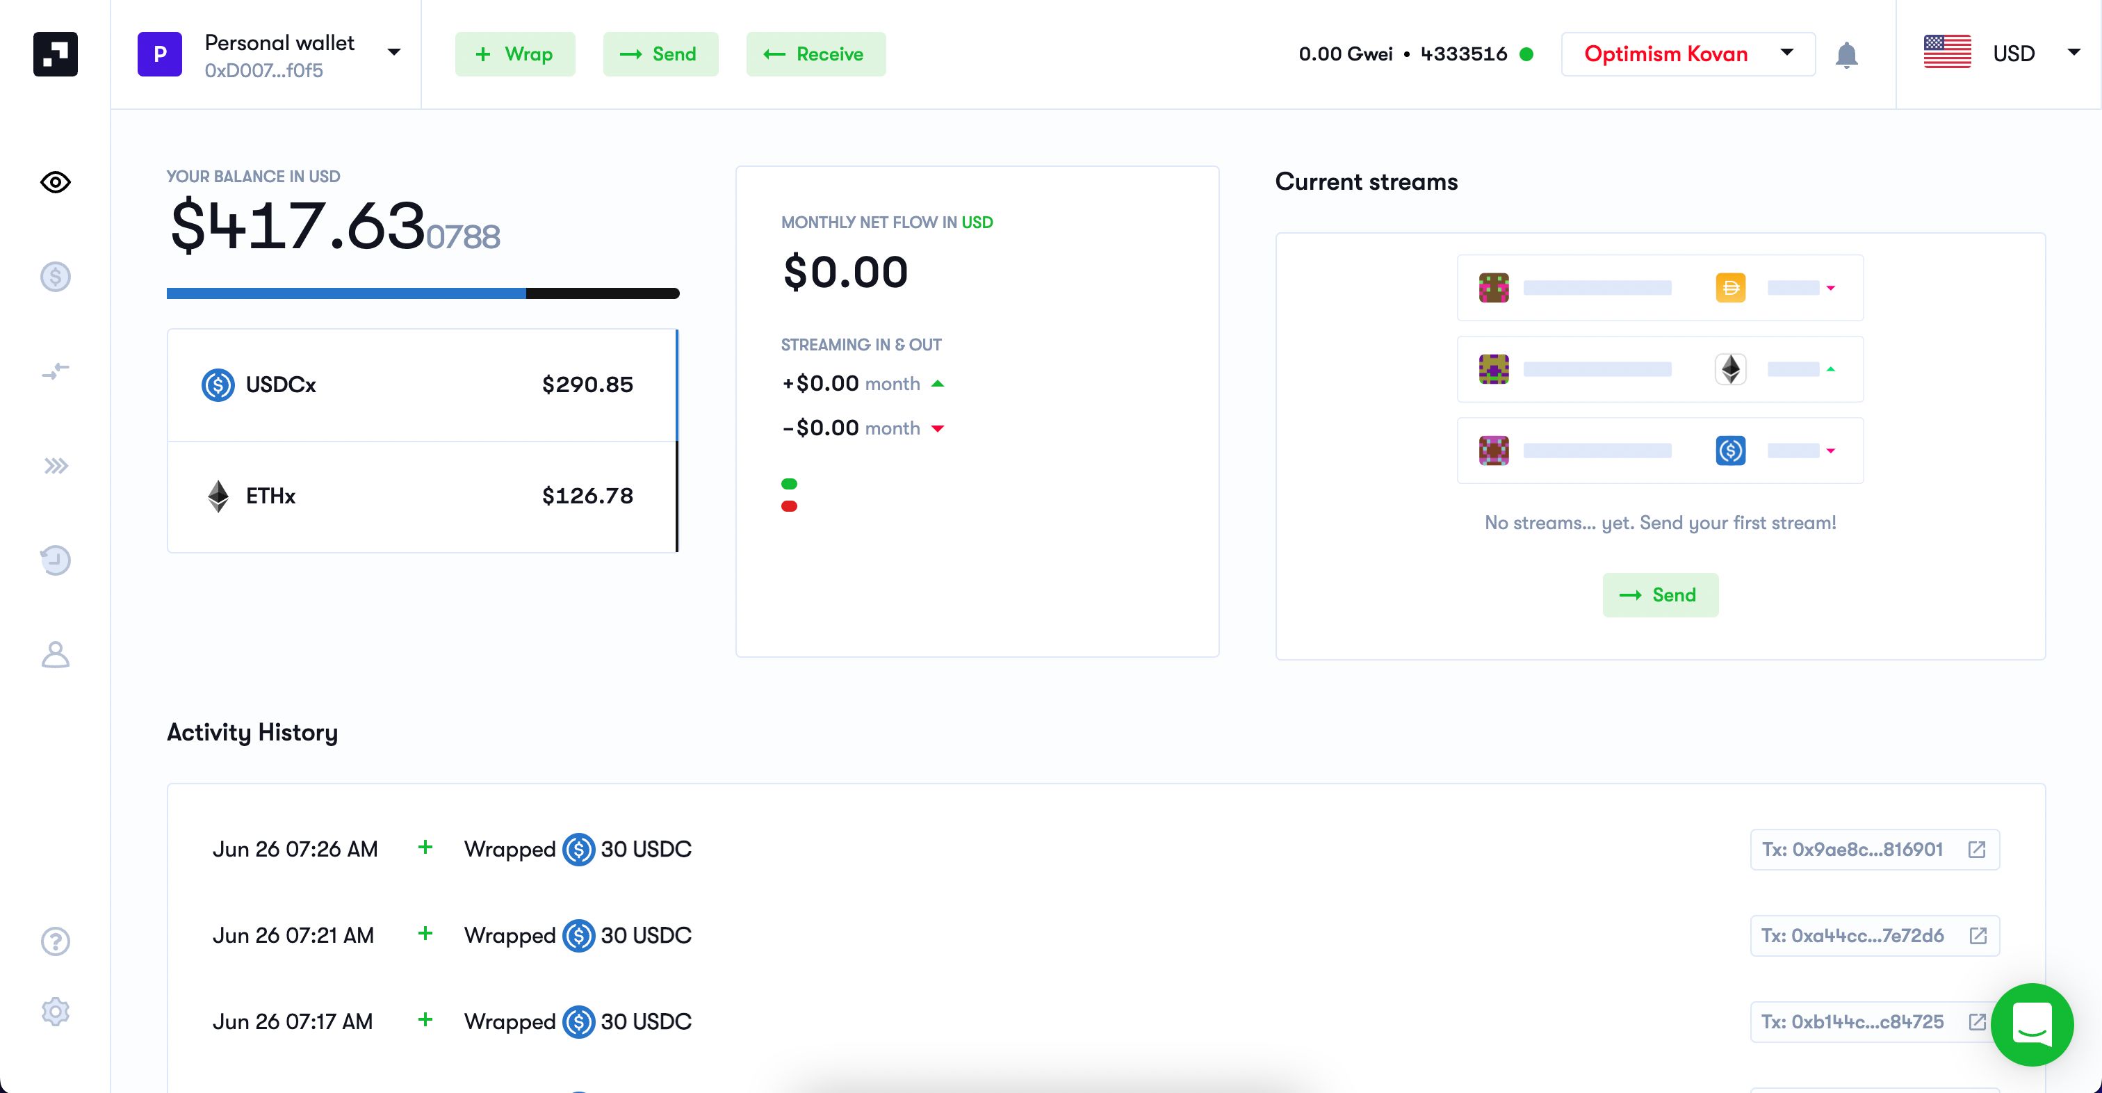Click the green network status dot
The height and width of the screenshot is (1093, 2102).
pyautogui.click(x=1526, y=55)
